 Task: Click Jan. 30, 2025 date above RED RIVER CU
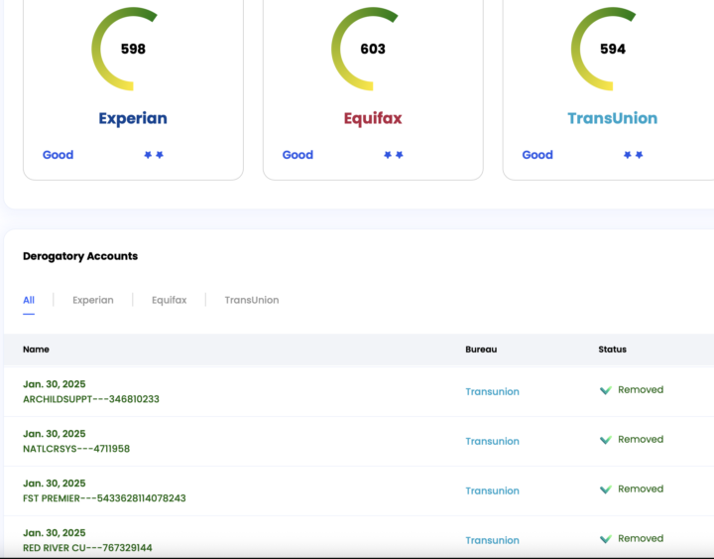[x=55, y=533]
